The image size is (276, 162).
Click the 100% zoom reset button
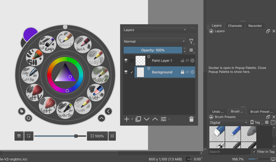tap(97, 136)
